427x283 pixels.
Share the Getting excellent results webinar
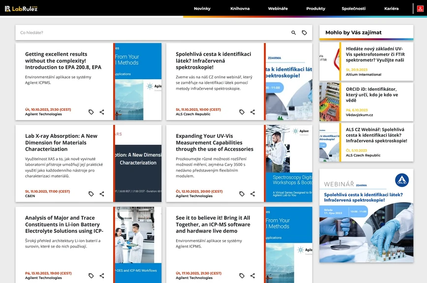coord(102,112)
